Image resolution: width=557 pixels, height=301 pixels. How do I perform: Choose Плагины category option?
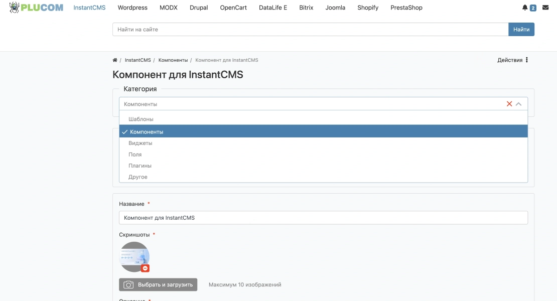tap(323, 166)
